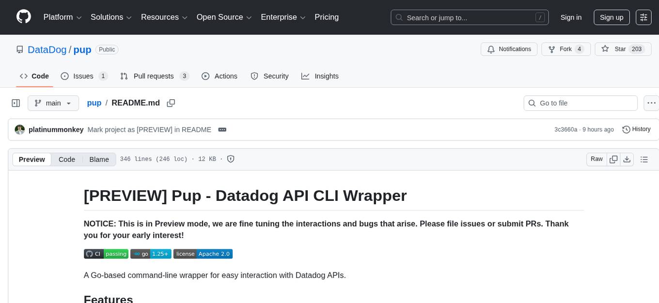Screen dimensions: 659x303
Task: Open the main branch selector
Action: click(53, 103)
